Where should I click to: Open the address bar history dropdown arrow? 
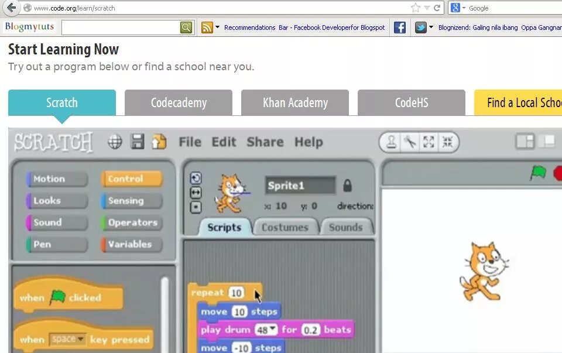click(427, 8)
